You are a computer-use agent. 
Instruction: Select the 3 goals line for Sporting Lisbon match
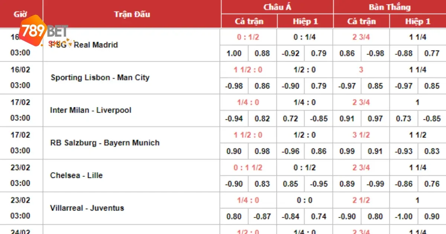(361, 70)
